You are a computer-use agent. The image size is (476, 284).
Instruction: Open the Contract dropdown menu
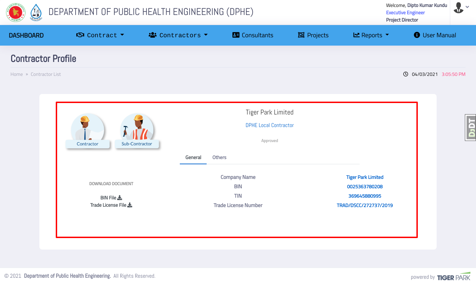pos(100,35)
